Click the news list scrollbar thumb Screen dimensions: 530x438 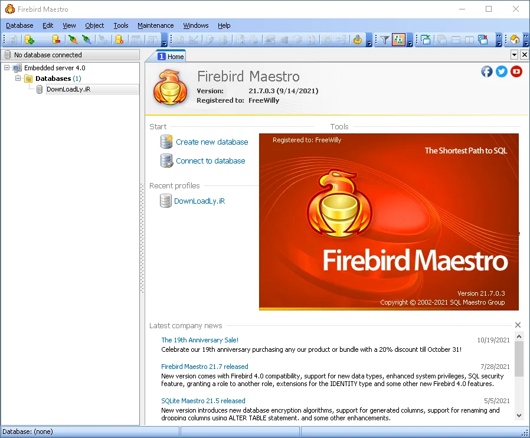click(x=519, y=358)
